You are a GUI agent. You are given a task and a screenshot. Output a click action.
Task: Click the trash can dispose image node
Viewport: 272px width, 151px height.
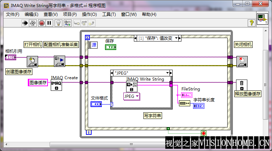coord(242,85)
